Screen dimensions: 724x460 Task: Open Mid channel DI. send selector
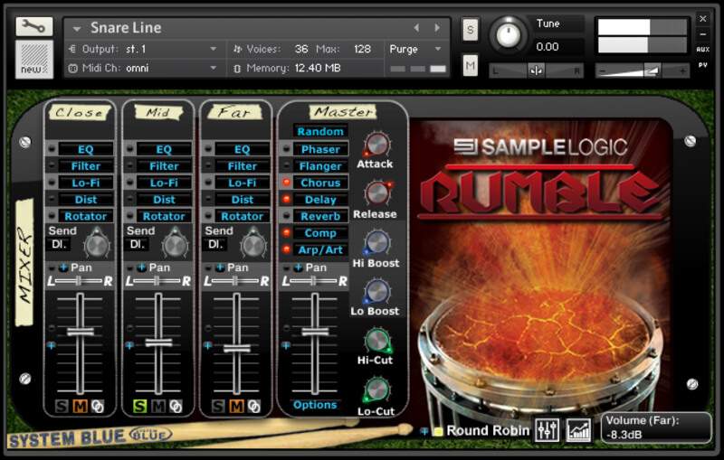click(x=138, y=244)
